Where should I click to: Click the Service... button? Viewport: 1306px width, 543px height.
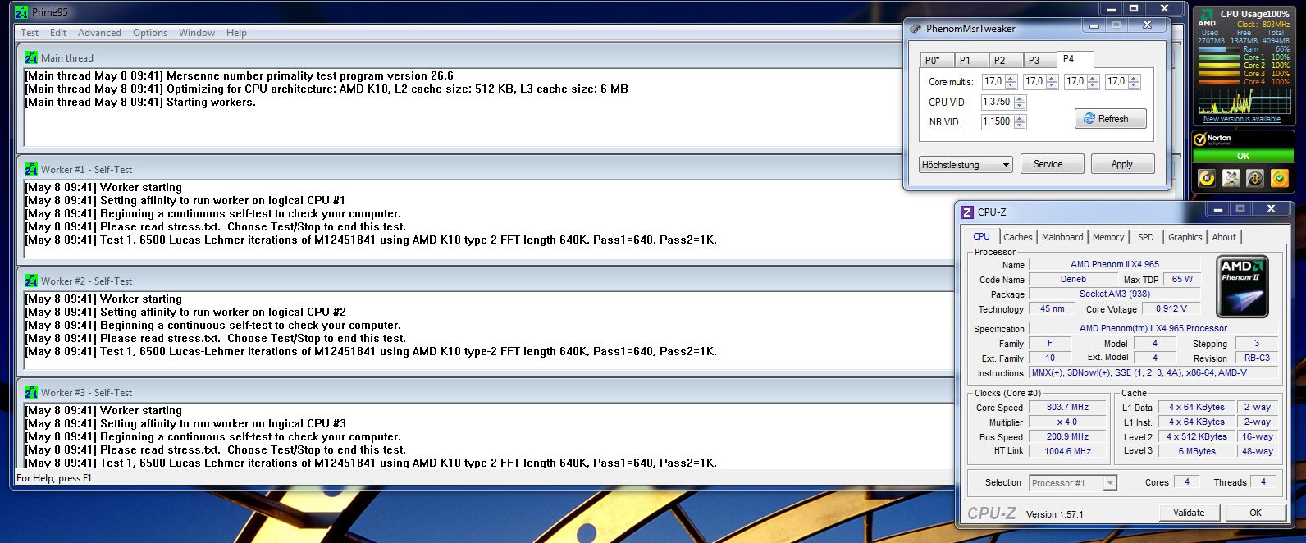click(1052, 164)
